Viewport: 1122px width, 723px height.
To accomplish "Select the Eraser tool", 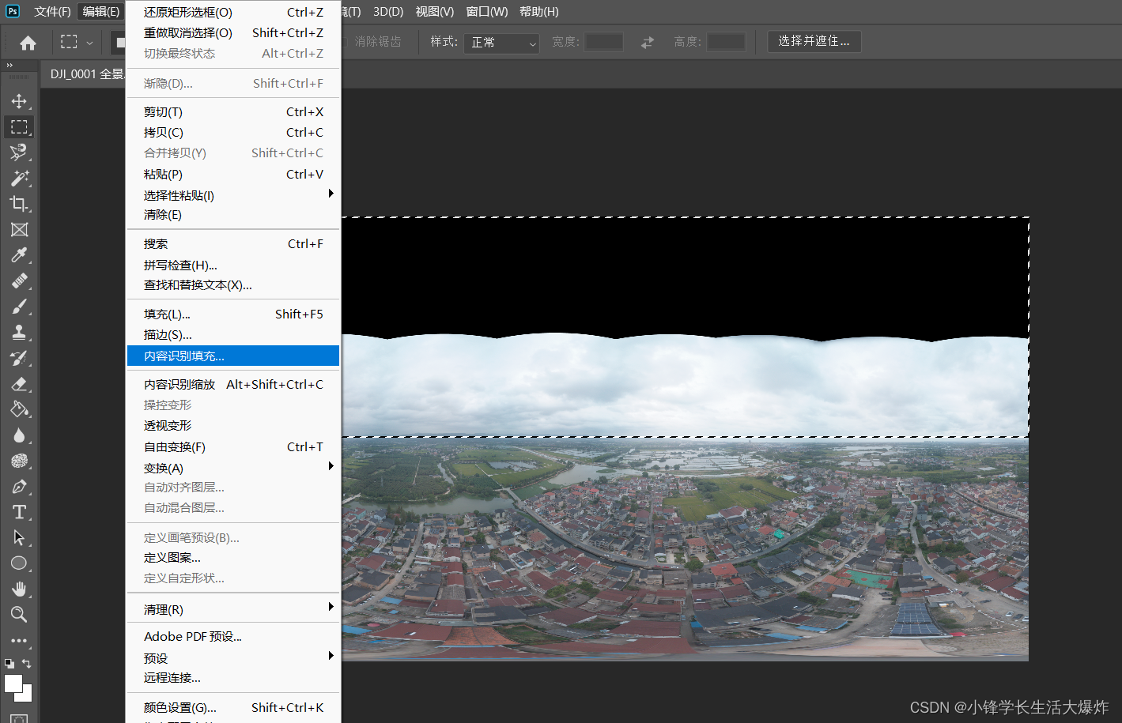I will 19,384.
